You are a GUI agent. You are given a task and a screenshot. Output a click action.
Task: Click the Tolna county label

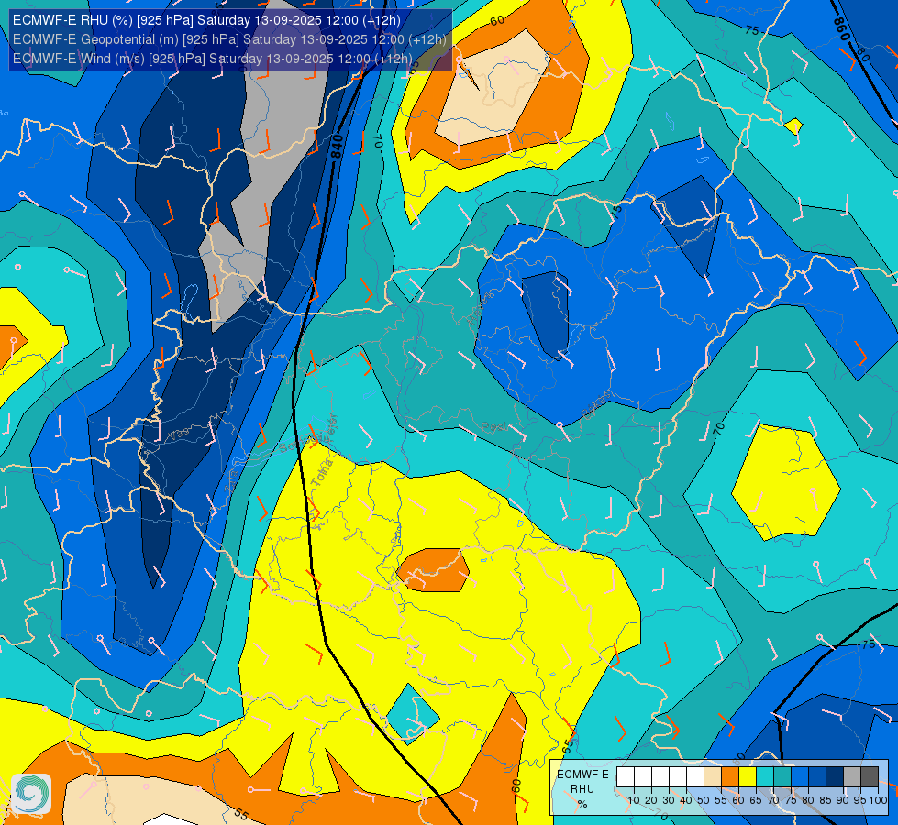(322, 472)
